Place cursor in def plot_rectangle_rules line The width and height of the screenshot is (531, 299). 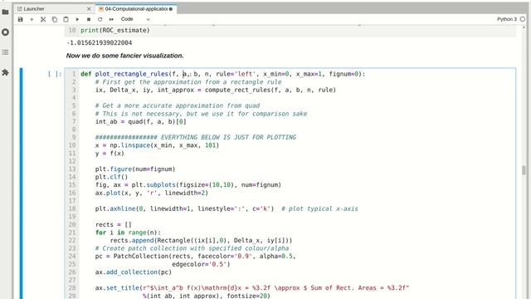pos(223,74)
